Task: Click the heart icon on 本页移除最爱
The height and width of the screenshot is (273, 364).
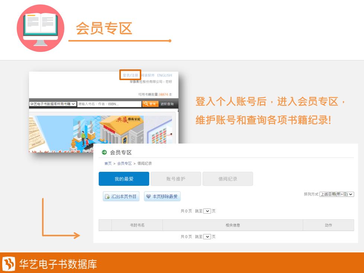Action: 148,197
